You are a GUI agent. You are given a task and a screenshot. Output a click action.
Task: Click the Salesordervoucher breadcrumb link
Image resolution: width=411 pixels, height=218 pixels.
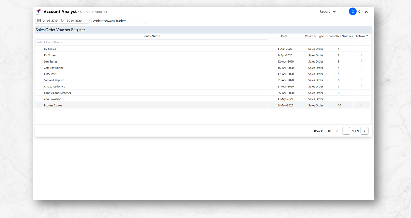click(x=94, y=12)
